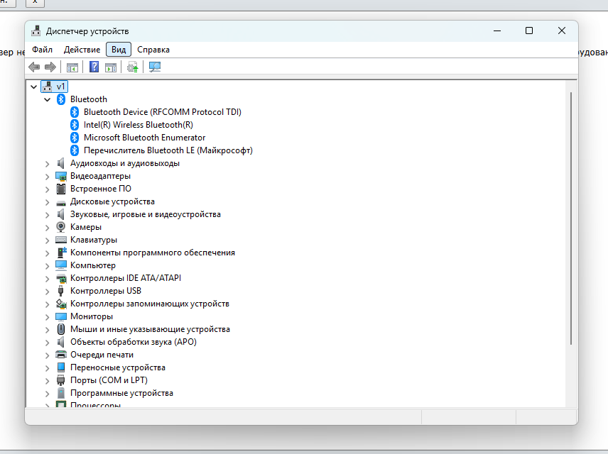Expand the Видеоадаптеры category
608x454 pixels.
click(x=48, y=176)
